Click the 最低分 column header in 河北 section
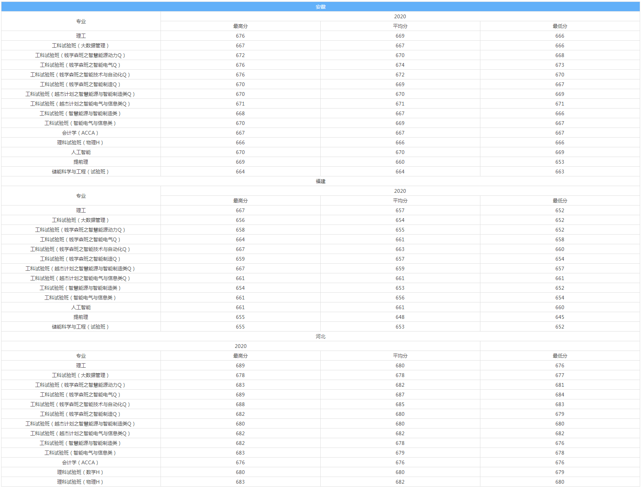 pos(560,356)
